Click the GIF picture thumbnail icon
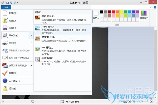 point(38,49)
